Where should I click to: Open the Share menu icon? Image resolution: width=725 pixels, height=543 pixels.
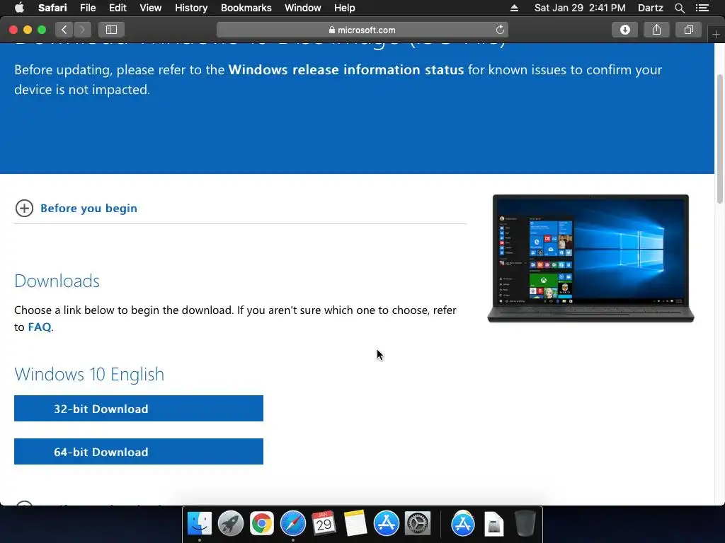[x=656, y=30]
